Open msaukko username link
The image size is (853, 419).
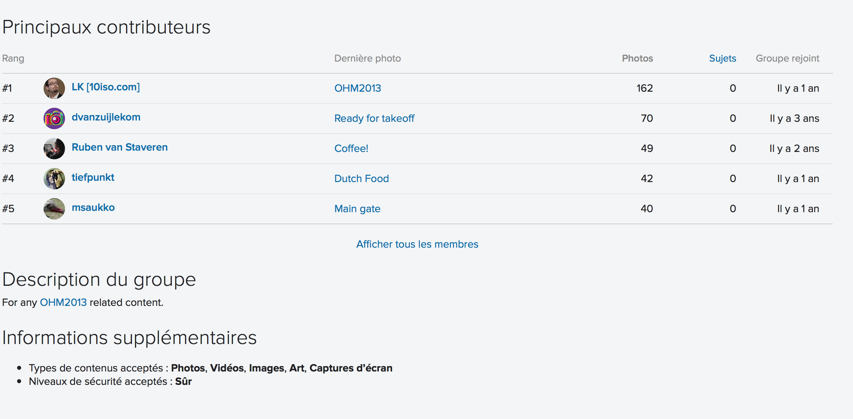(x=93, y=207)
